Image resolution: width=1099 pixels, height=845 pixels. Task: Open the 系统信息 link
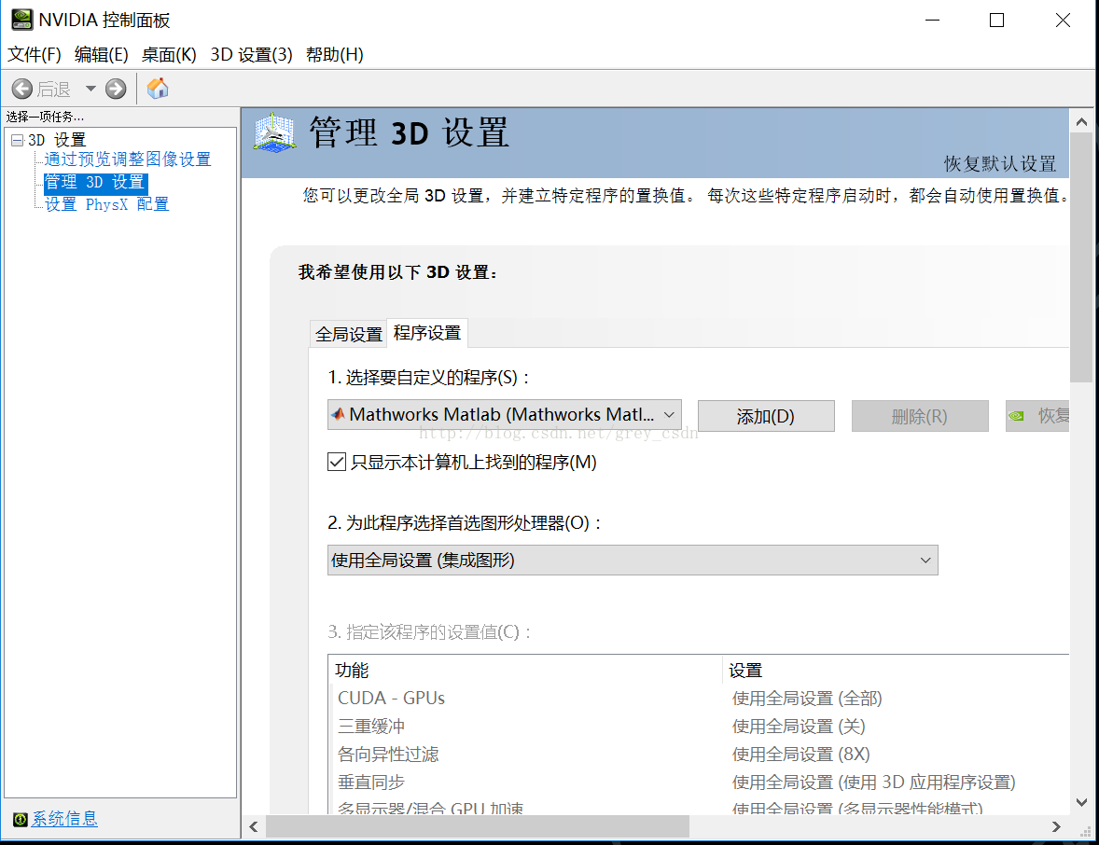point(64,818)
